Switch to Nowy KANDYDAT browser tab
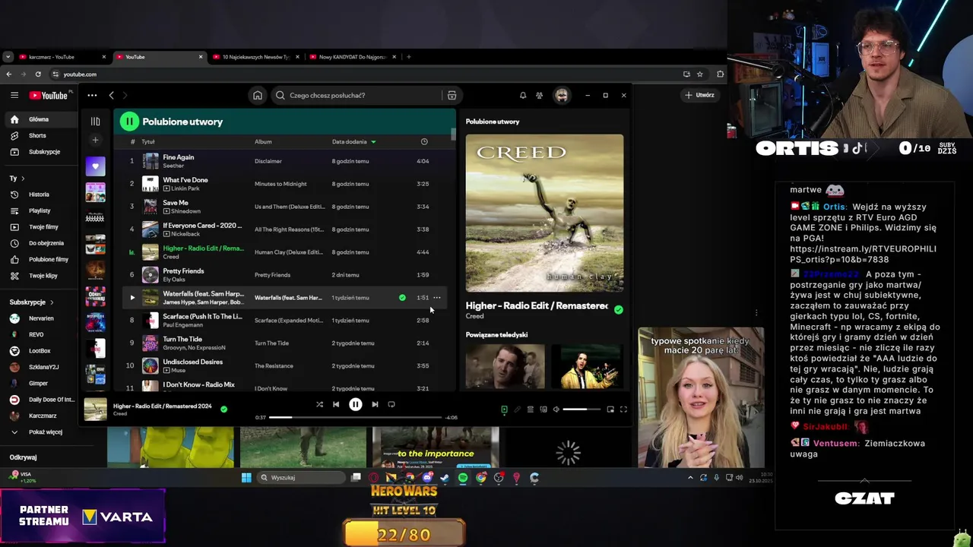973x547 pixels. click(x=353, y=57)
